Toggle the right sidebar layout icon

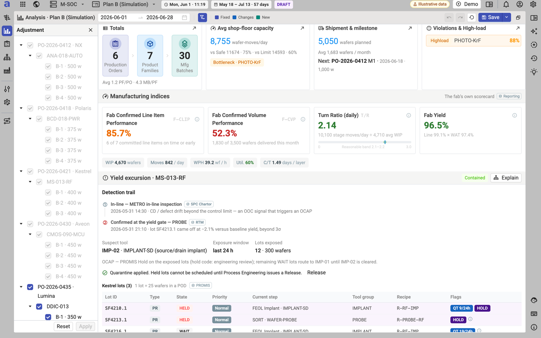(x=534, y=18)
